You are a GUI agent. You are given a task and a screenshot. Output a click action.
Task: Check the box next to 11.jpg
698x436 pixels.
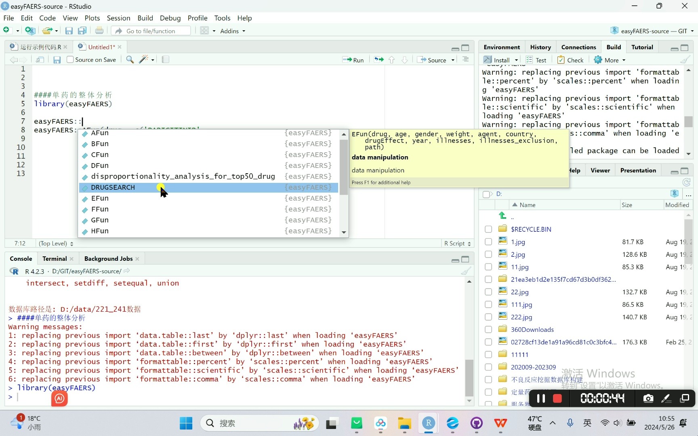coord(488,267)
